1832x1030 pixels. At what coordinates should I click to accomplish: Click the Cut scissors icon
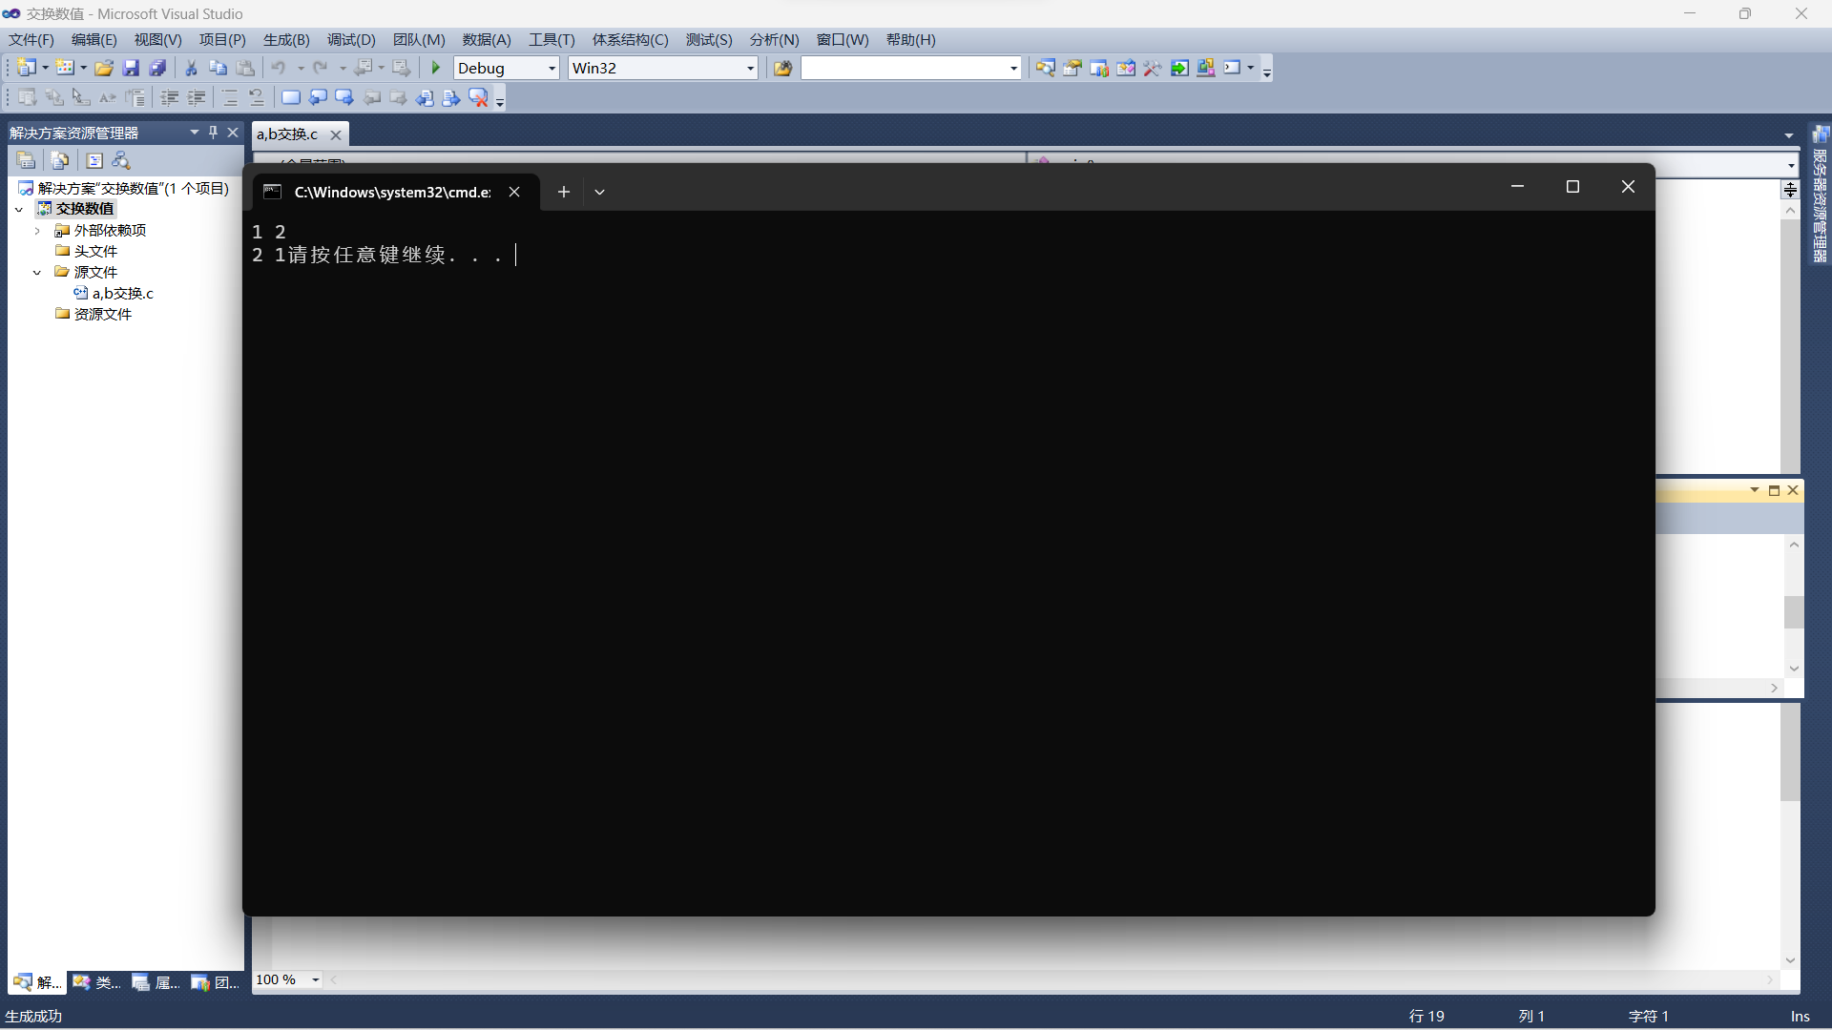point(191,68)
